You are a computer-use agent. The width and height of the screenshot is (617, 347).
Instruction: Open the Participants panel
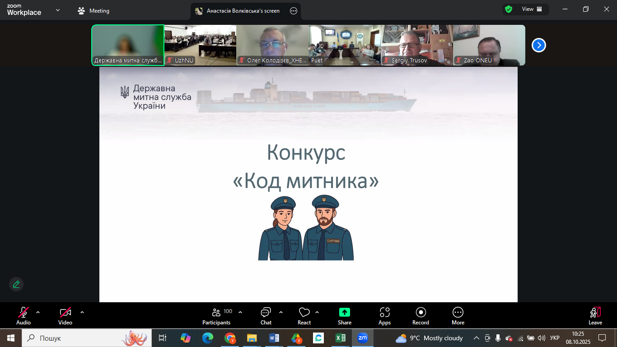point(217,315)
